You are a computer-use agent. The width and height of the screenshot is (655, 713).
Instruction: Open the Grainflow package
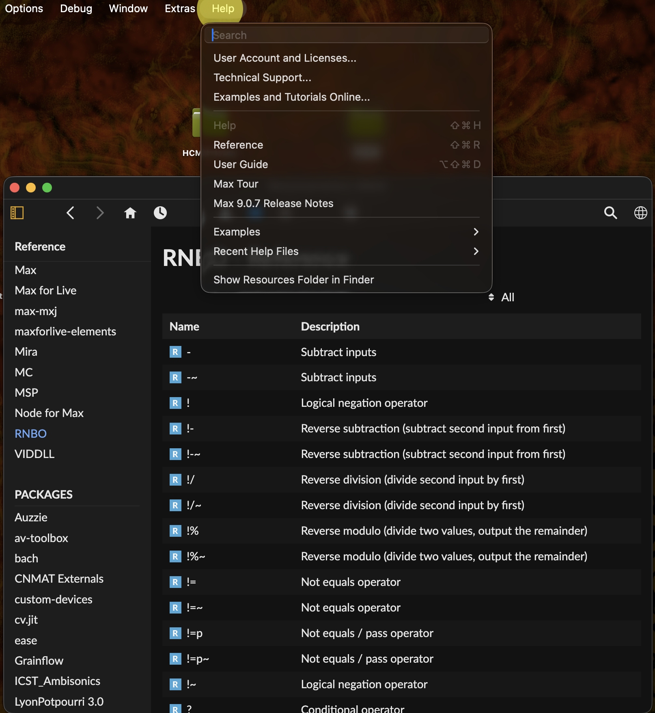point(39,661)
